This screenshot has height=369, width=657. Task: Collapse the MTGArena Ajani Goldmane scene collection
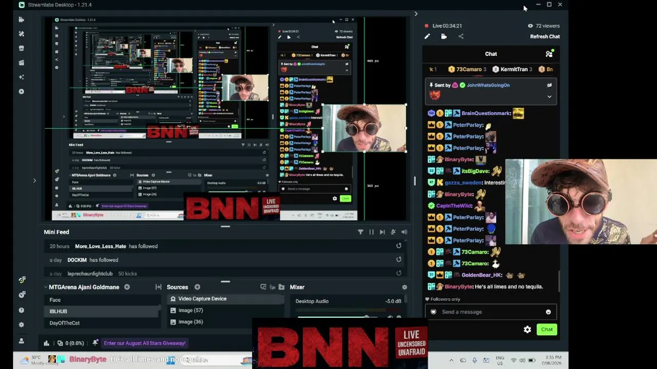(x=46, y=287)
